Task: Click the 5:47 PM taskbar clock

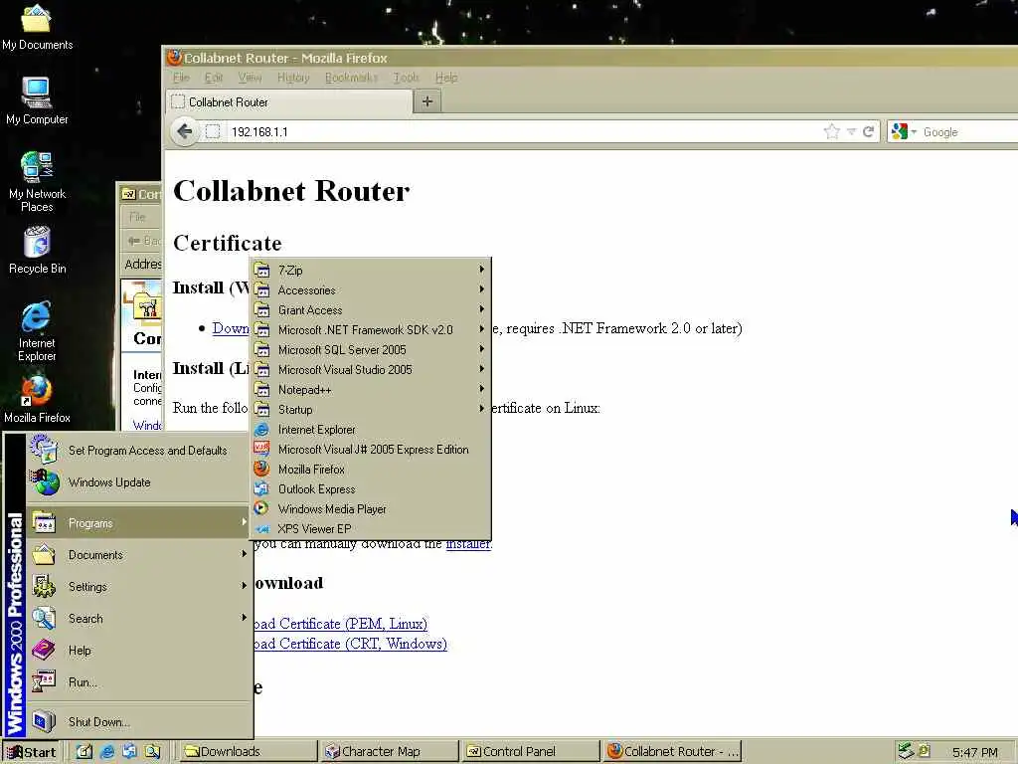Action: click(x=974, y=752)
